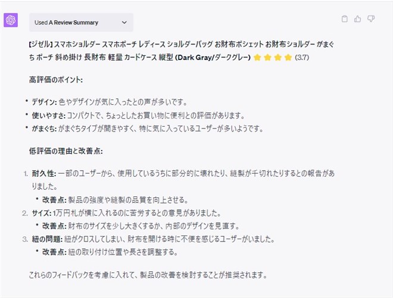Click the first yellow rating star
The height and width of the screenshot is (298, 393).
(x=257, y=58)
